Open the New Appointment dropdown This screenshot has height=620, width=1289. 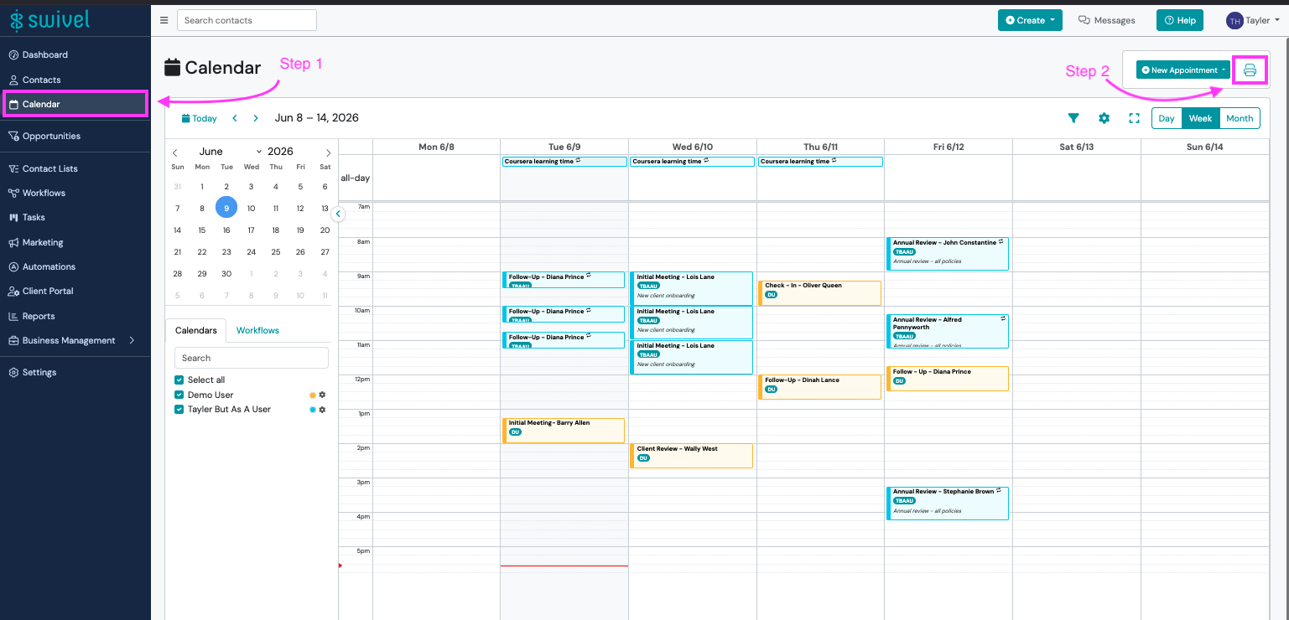(1183, 70)
